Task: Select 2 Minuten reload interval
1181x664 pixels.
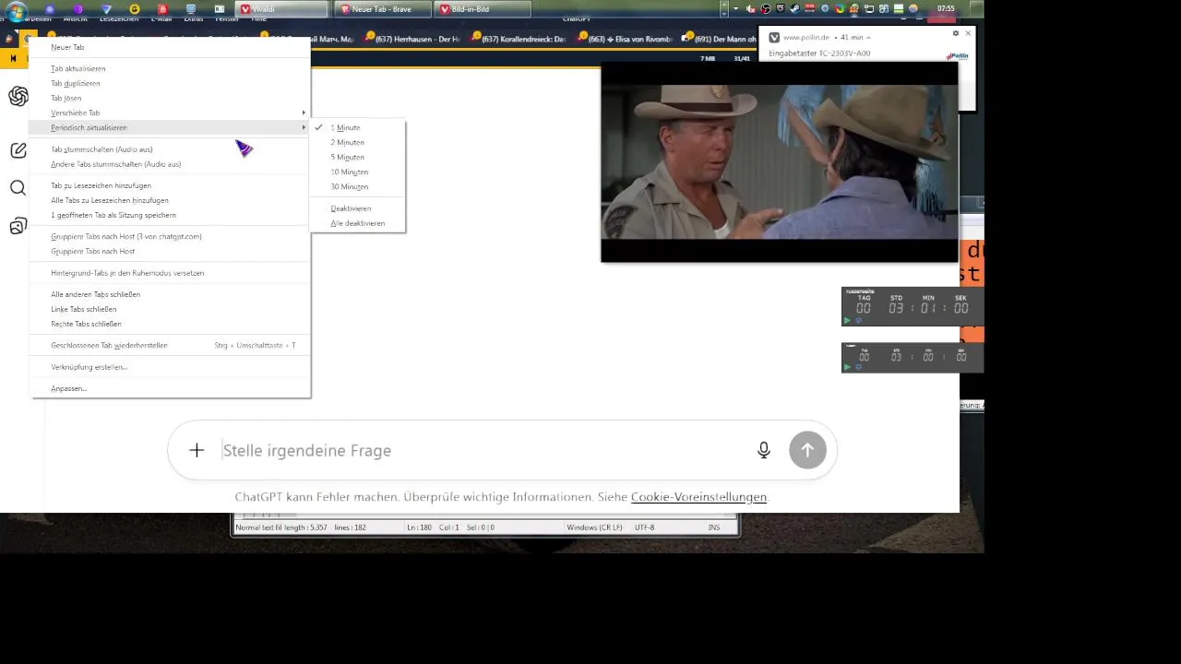Action: (x=358, y=142)
